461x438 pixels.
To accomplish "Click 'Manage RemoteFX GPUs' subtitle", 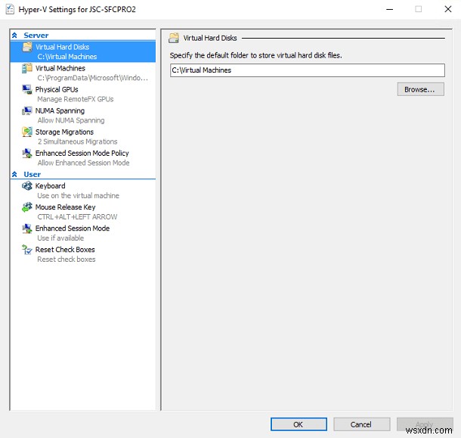I will 76,99.
